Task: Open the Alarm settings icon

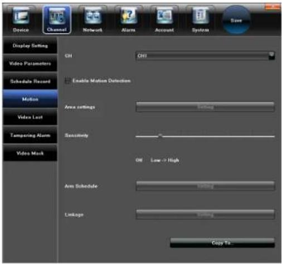Action: pos(128,20)
